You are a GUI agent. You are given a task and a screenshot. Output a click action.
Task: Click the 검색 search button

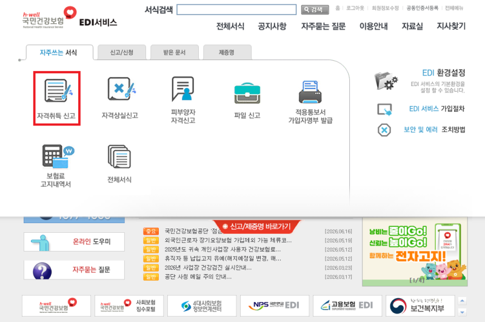point(315,10)
